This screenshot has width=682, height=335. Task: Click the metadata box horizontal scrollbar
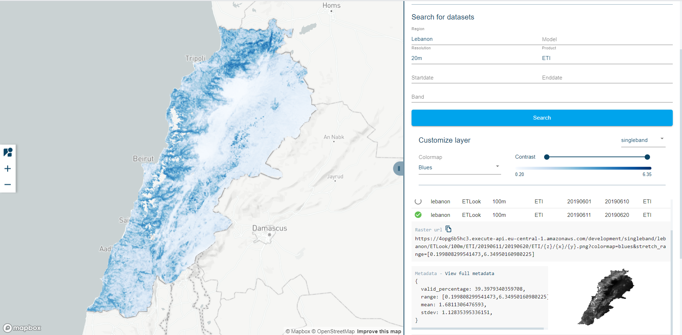pyautogui.click(x=478, y=329)
